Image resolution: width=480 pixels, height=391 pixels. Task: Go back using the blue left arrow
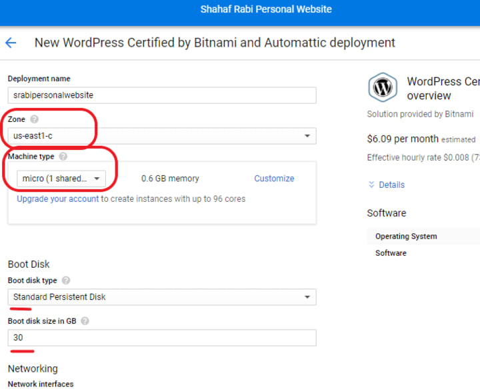[x=11, y=43]
